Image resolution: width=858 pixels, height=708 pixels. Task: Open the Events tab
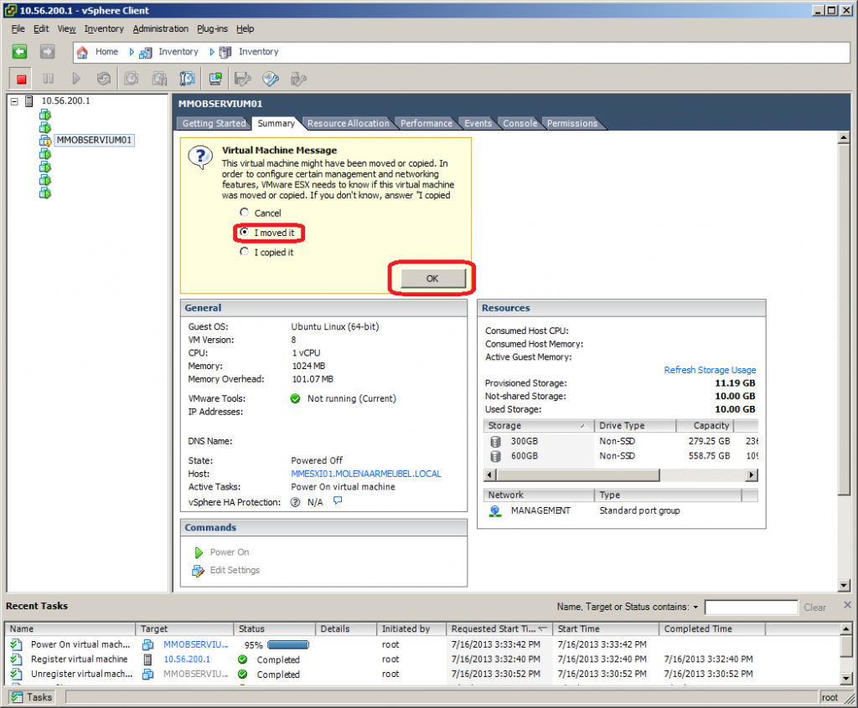(478, 124)
